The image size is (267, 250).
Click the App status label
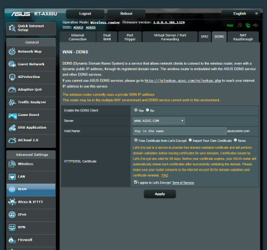(x=230, y=25)
